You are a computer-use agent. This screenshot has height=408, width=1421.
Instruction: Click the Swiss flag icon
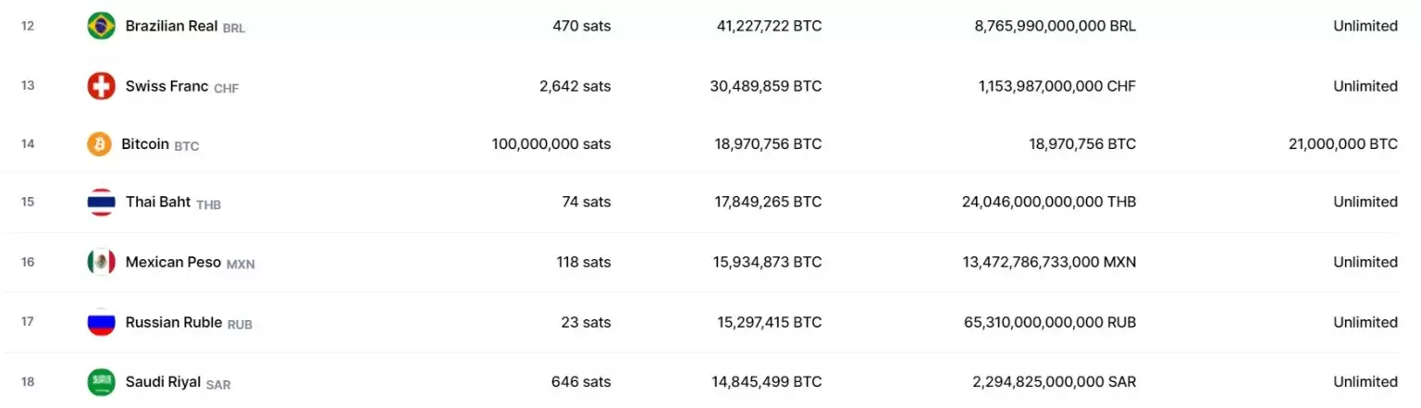tap(101, 86)
